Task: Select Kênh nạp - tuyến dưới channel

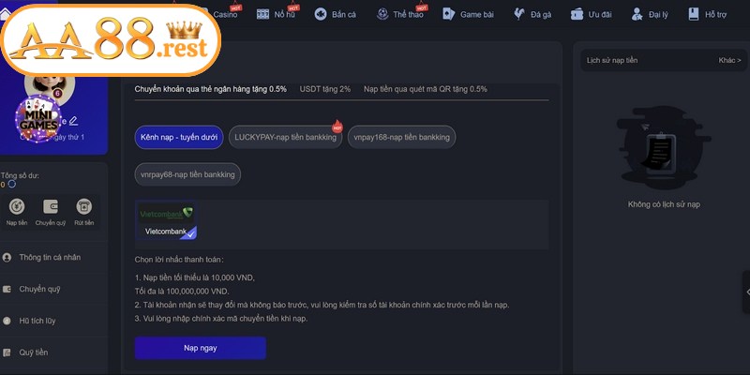Action: 179,137
